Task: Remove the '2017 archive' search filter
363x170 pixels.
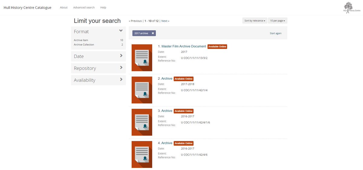Action: pyautogui.click(x=153, y=33)
